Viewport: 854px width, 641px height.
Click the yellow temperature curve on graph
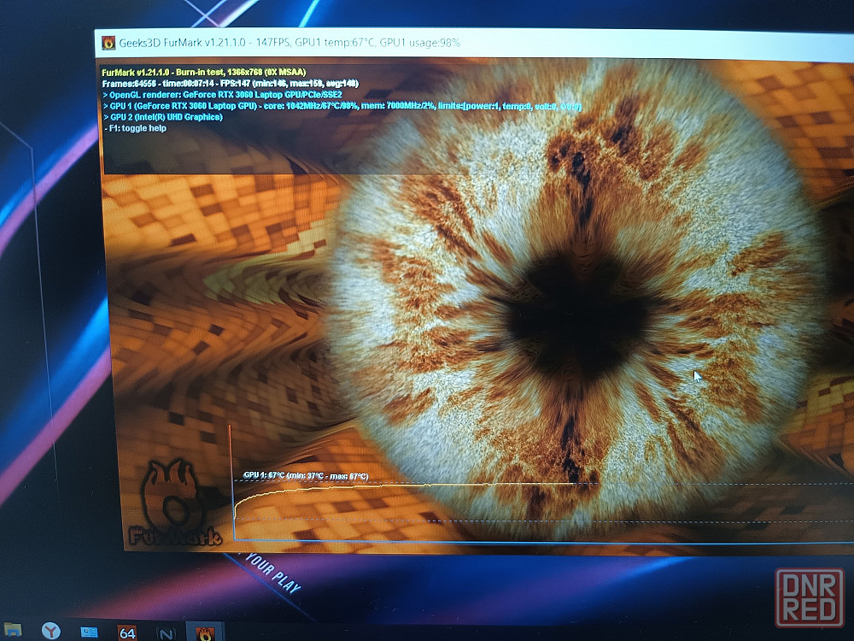coord(384,486)
